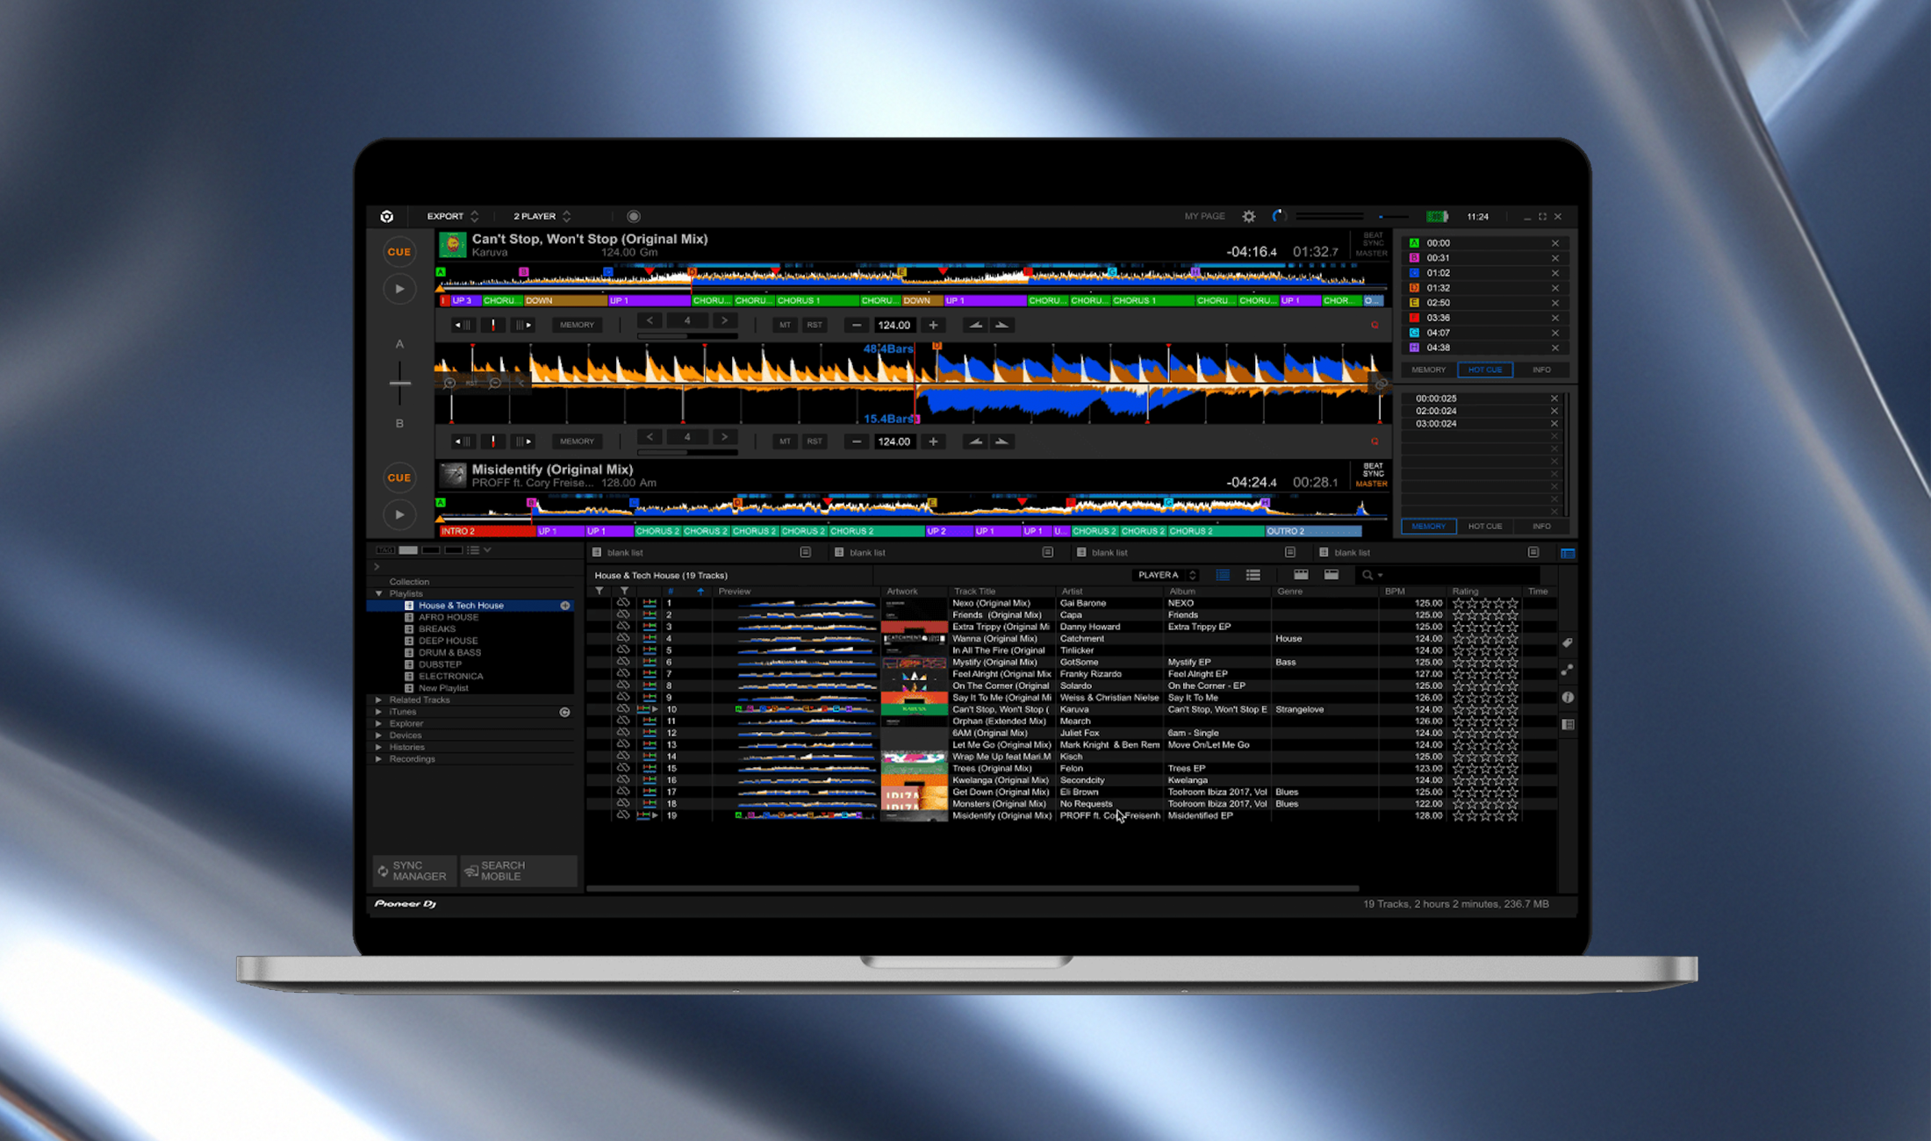Open MY PAGE link in top bar
The height and width of the screenshot is (1141, 1931).
pyautogui.click(x=1204, y=216)
